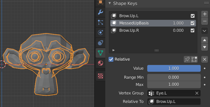Click the Value slider at 1.000
This screenshot has width=210, height=107.
(174, 69)
